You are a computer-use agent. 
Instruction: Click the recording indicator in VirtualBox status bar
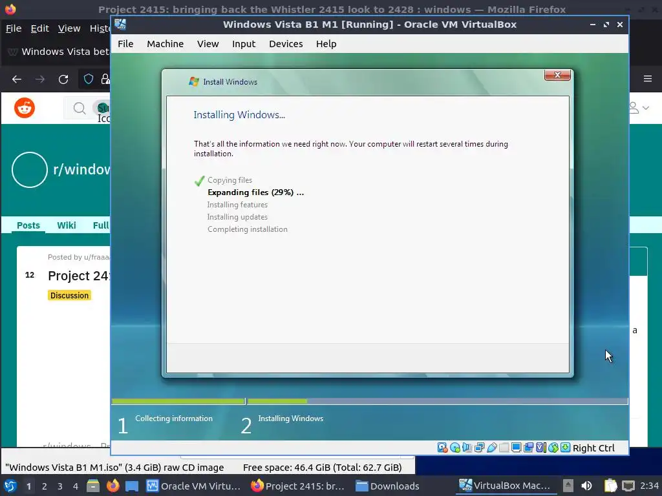[528, 448]
